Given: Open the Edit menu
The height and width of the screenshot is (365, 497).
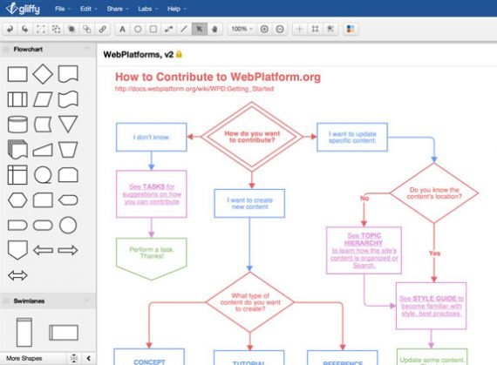Looking at the screenshot, I should point(88,9).
